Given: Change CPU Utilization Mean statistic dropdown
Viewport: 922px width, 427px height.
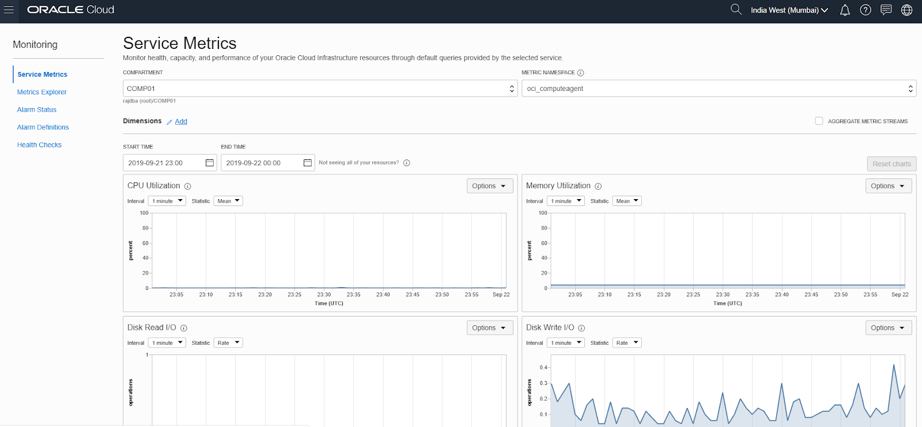Looking at the screenshot, I should [228, 201].
